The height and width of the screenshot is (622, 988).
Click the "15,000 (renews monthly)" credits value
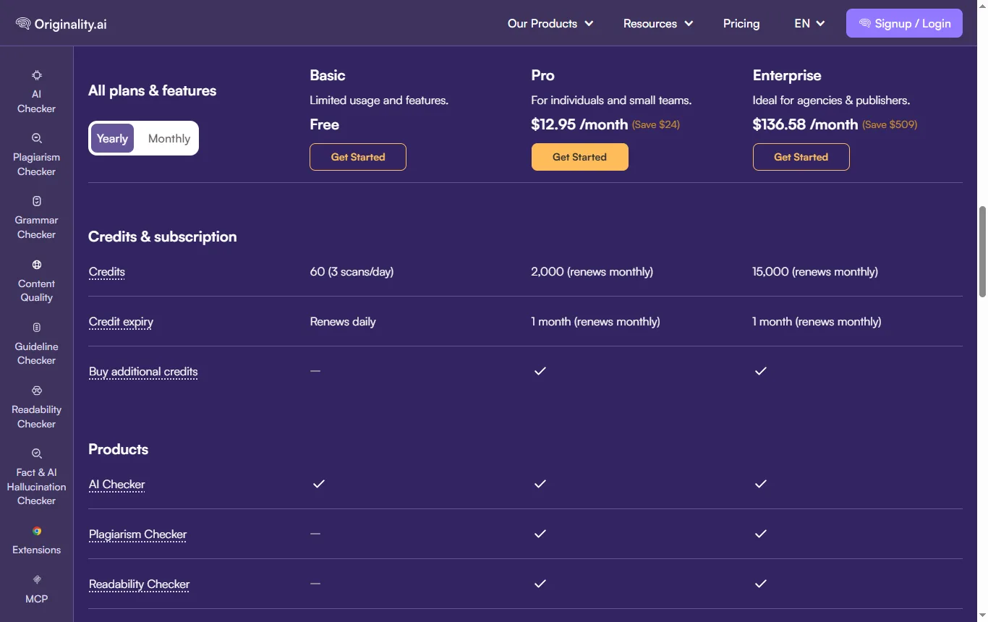coord(815,272)
